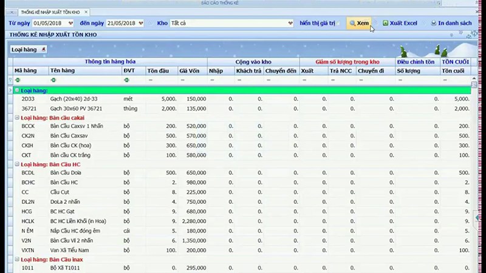Click the Thông tin hàng hóa band header
This screenshot has width=486, height=273.
110,62
